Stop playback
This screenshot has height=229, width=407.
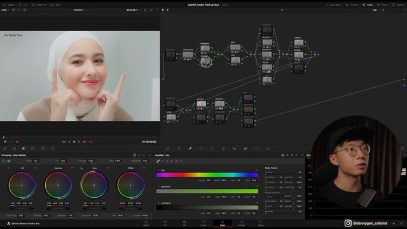[x=74, y=142]
